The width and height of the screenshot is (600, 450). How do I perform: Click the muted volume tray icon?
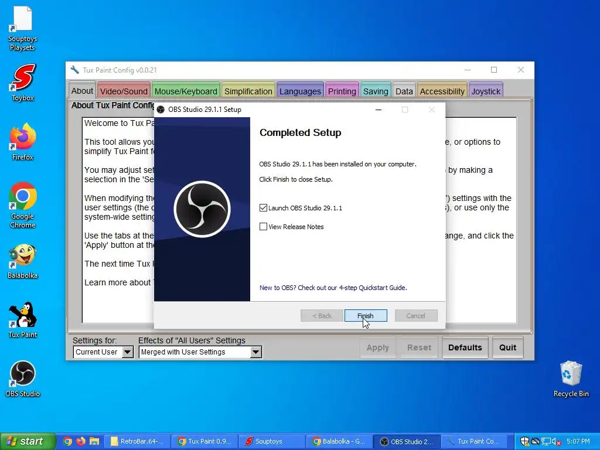[556, 442]
